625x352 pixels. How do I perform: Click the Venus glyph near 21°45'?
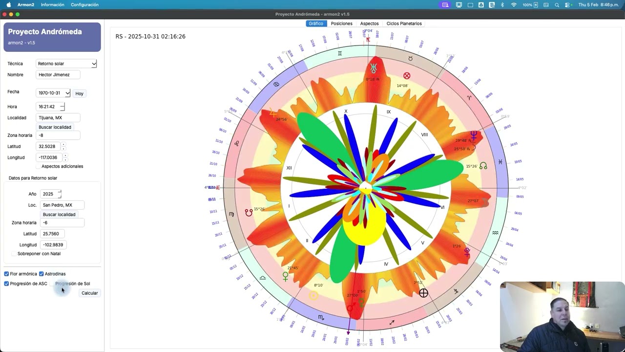click(x=286, y=276)
